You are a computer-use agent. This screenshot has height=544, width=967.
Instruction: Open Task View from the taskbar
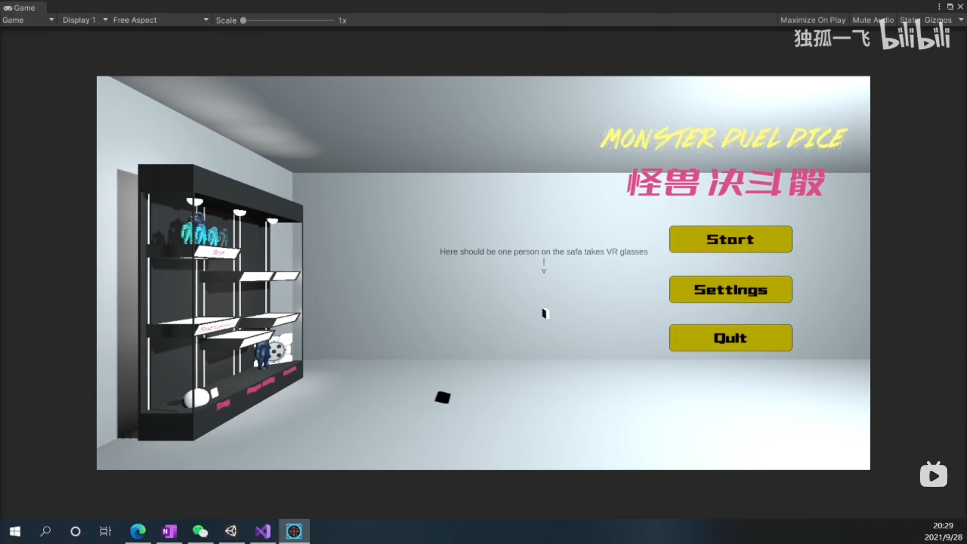click(105, 531)
